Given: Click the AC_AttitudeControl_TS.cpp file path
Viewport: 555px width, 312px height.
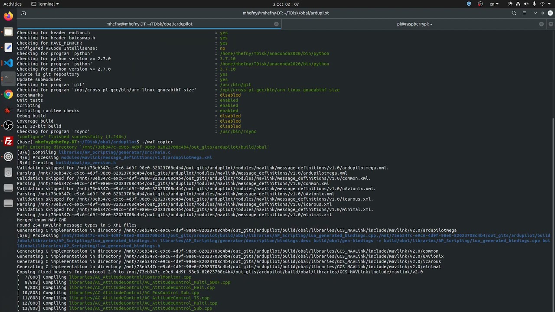Looking at the screenshot, I should pos(139,298).
